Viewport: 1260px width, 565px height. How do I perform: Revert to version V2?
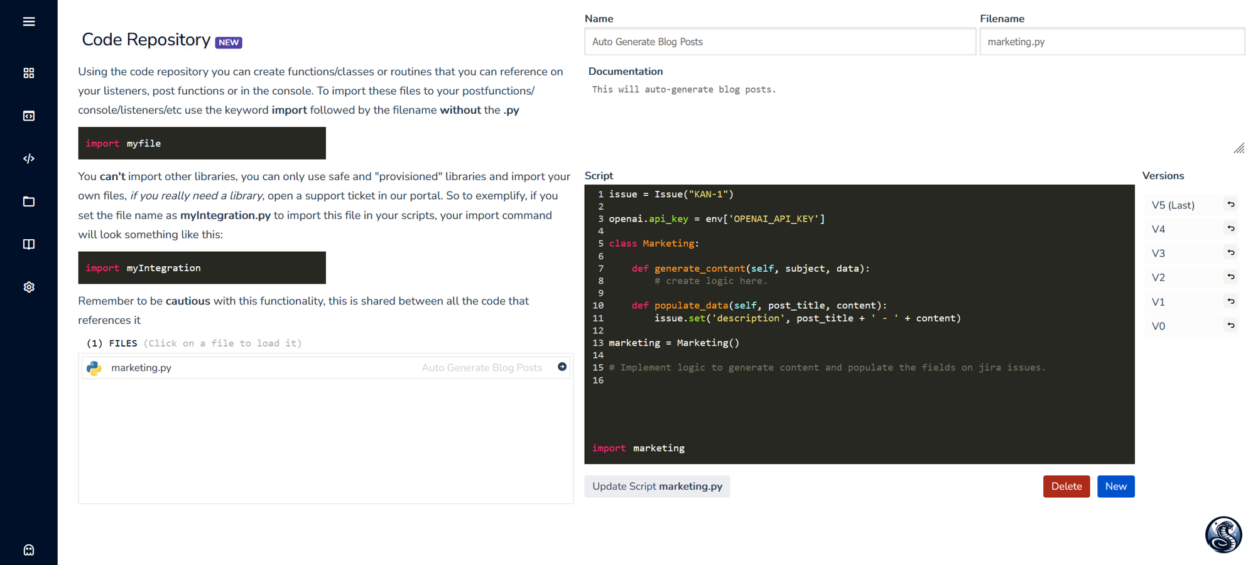pyautogui.click(x=1230, y=277)
